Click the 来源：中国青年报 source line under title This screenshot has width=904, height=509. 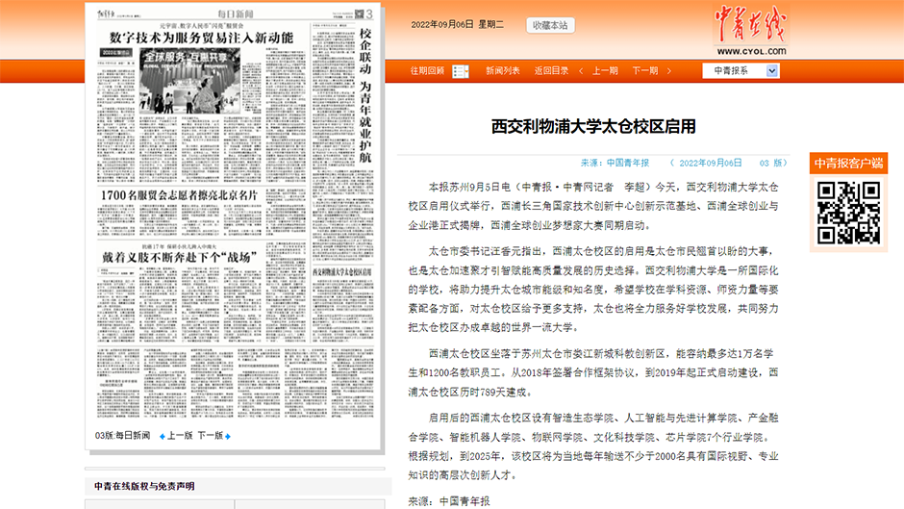click(615, 164)
